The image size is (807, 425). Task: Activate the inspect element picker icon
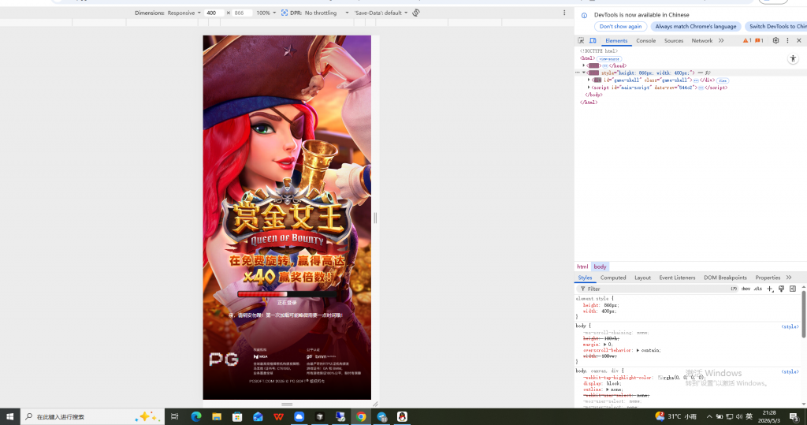pos(581,41)
